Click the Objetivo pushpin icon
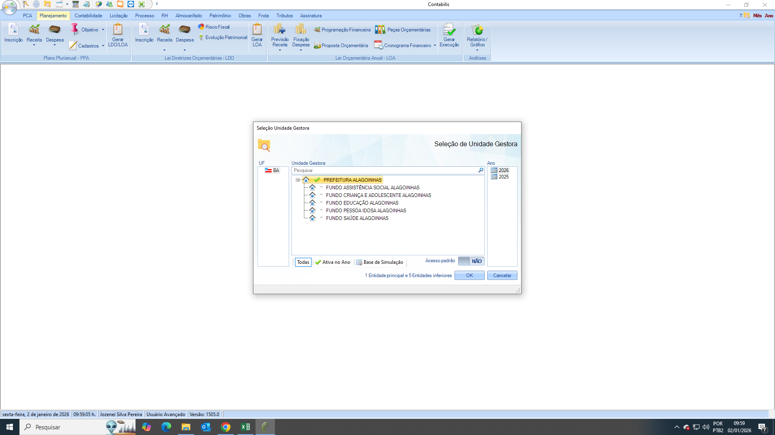The height and width of the screenshot is (435, 775). point(75,29)
